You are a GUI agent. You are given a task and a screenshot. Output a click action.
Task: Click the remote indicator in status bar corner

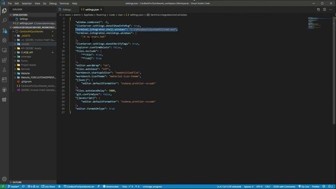point(3,187)
